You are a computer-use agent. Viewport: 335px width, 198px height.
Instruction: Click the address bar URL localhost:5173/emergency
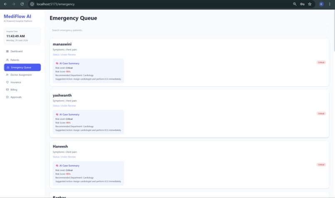[56, 4]
